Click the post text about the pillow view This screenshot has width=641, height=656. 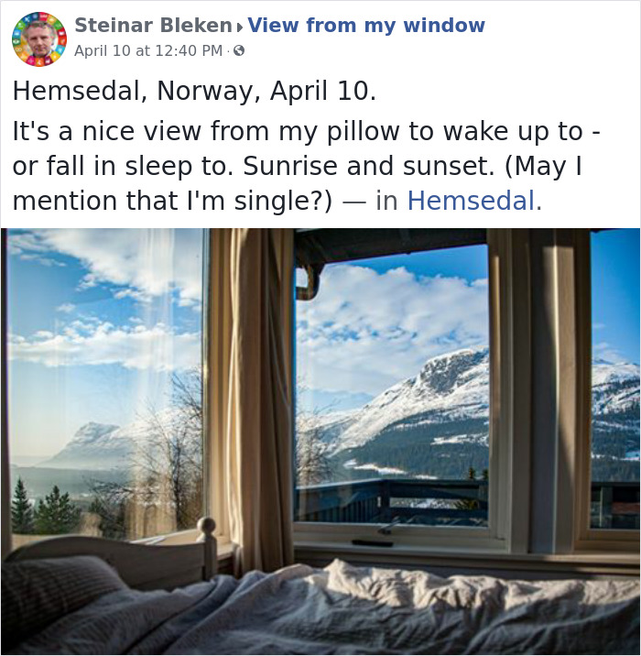coord(307,165)
